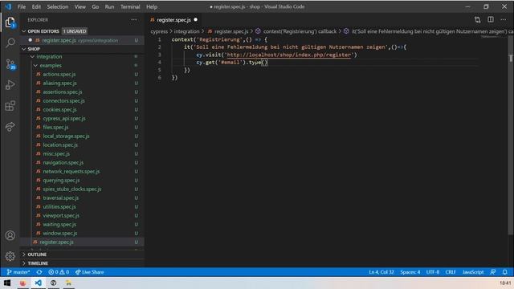The height and width of the screenshot is (289, 514).
Task: Change language mode via JavaScript indicator
Action: (473, 272)
